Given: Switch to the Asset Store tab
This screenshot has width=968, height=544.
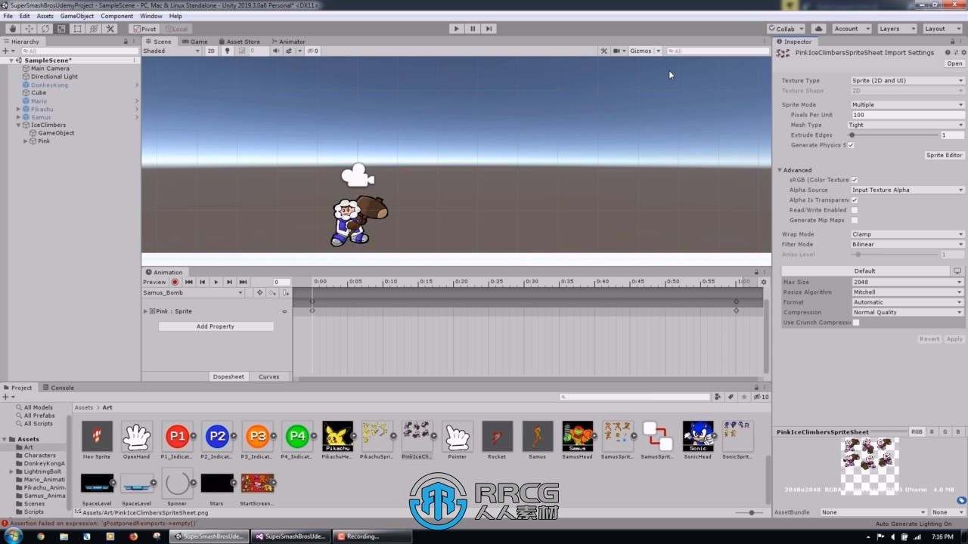Looking at the screenshot, I should [x=239, y=42].
